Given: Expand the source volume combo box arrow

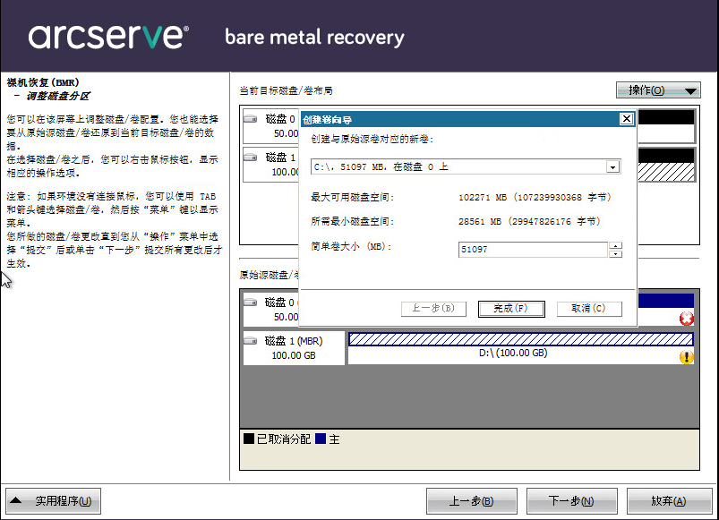Looking at the screenshot, I should click(x=612, y=167).
